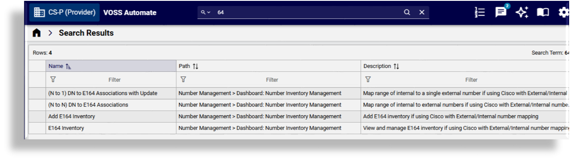Click the Path column sort arrows icon

(195, 66)
